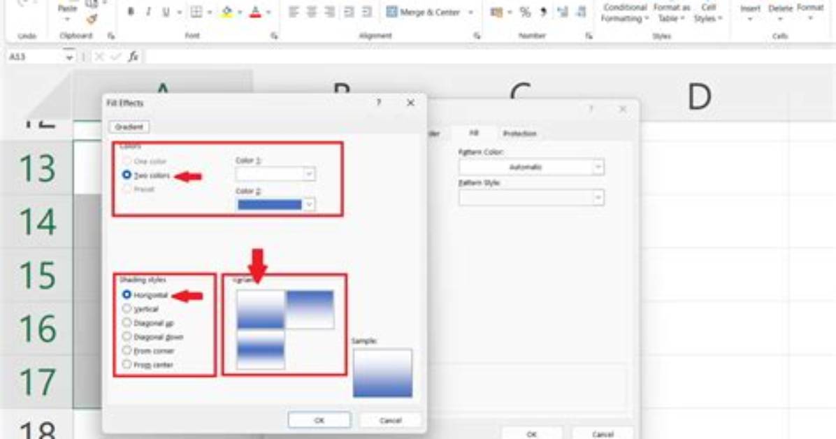Click the Increase Decimal icon

(563, 12)
